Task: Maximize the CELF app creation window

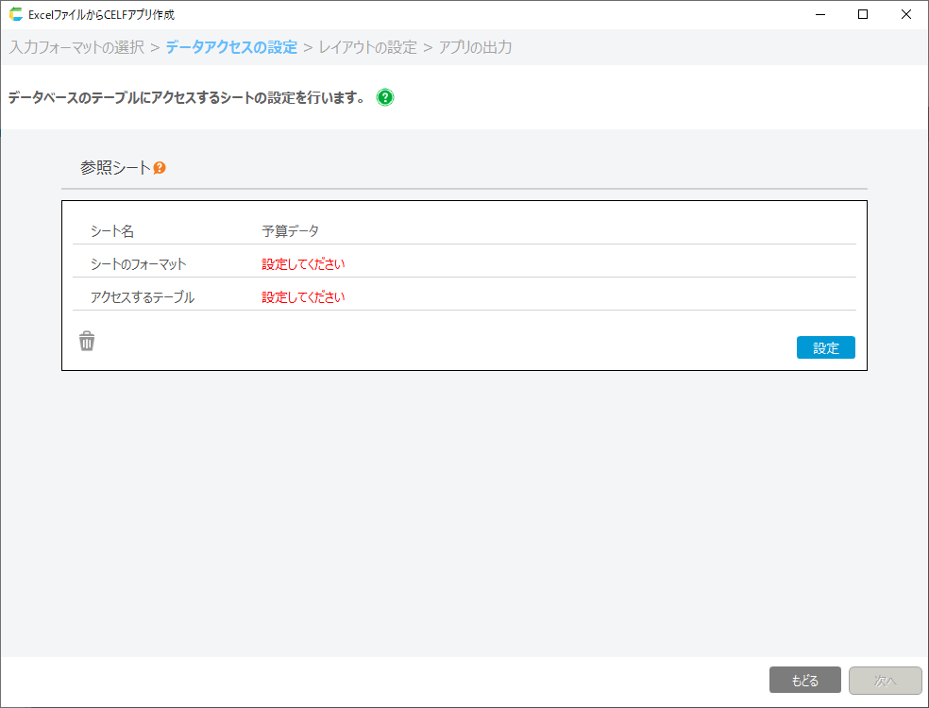Action: (862, 14)
